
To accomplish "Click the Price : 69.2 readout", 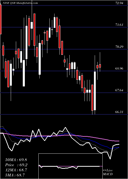I will (16, 165).
